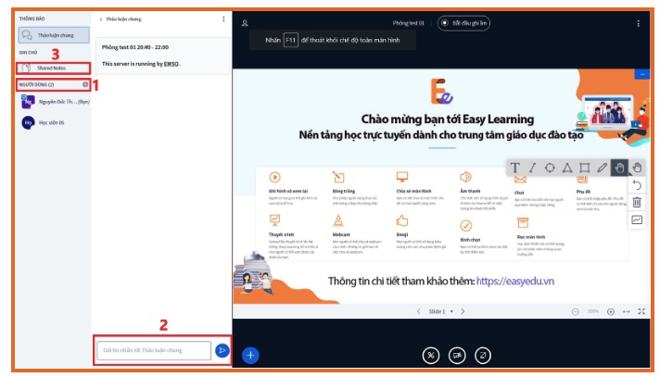
Task: Open the EMSO link in chat
Action: click(x=171, y=64)
